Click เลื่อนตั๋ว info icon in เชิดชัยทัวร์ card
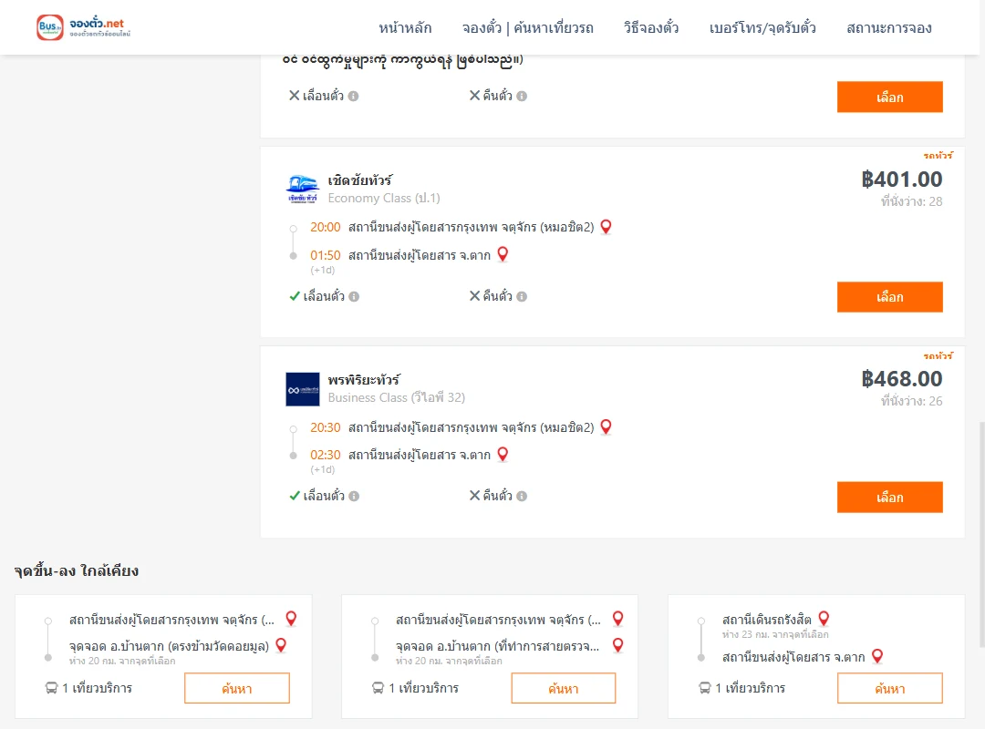 (354, 296)
